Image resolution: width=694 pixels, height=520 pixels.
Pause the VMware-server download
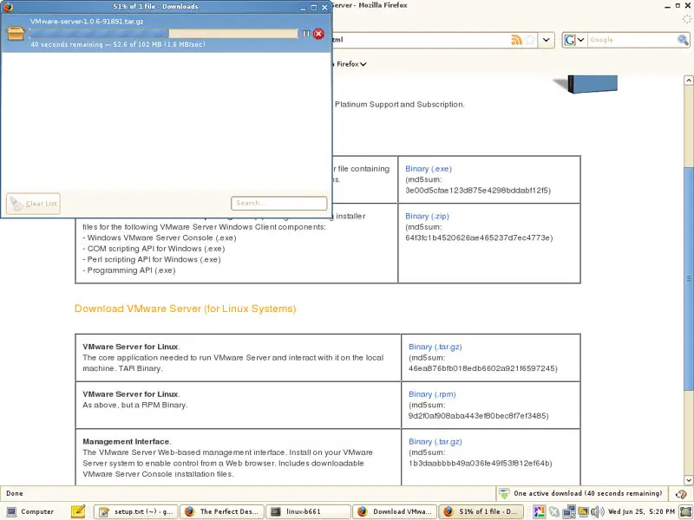click(x=306, y=34)
